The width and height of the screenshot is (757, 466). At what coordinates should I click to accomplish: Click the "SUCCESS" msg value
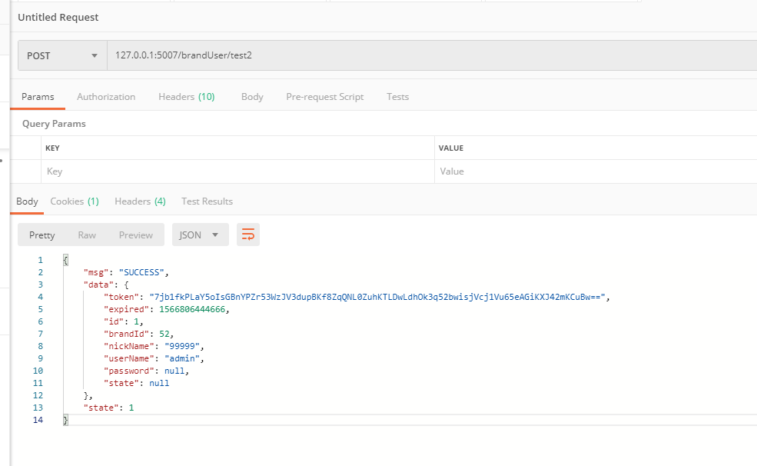[x=141, y=272]
